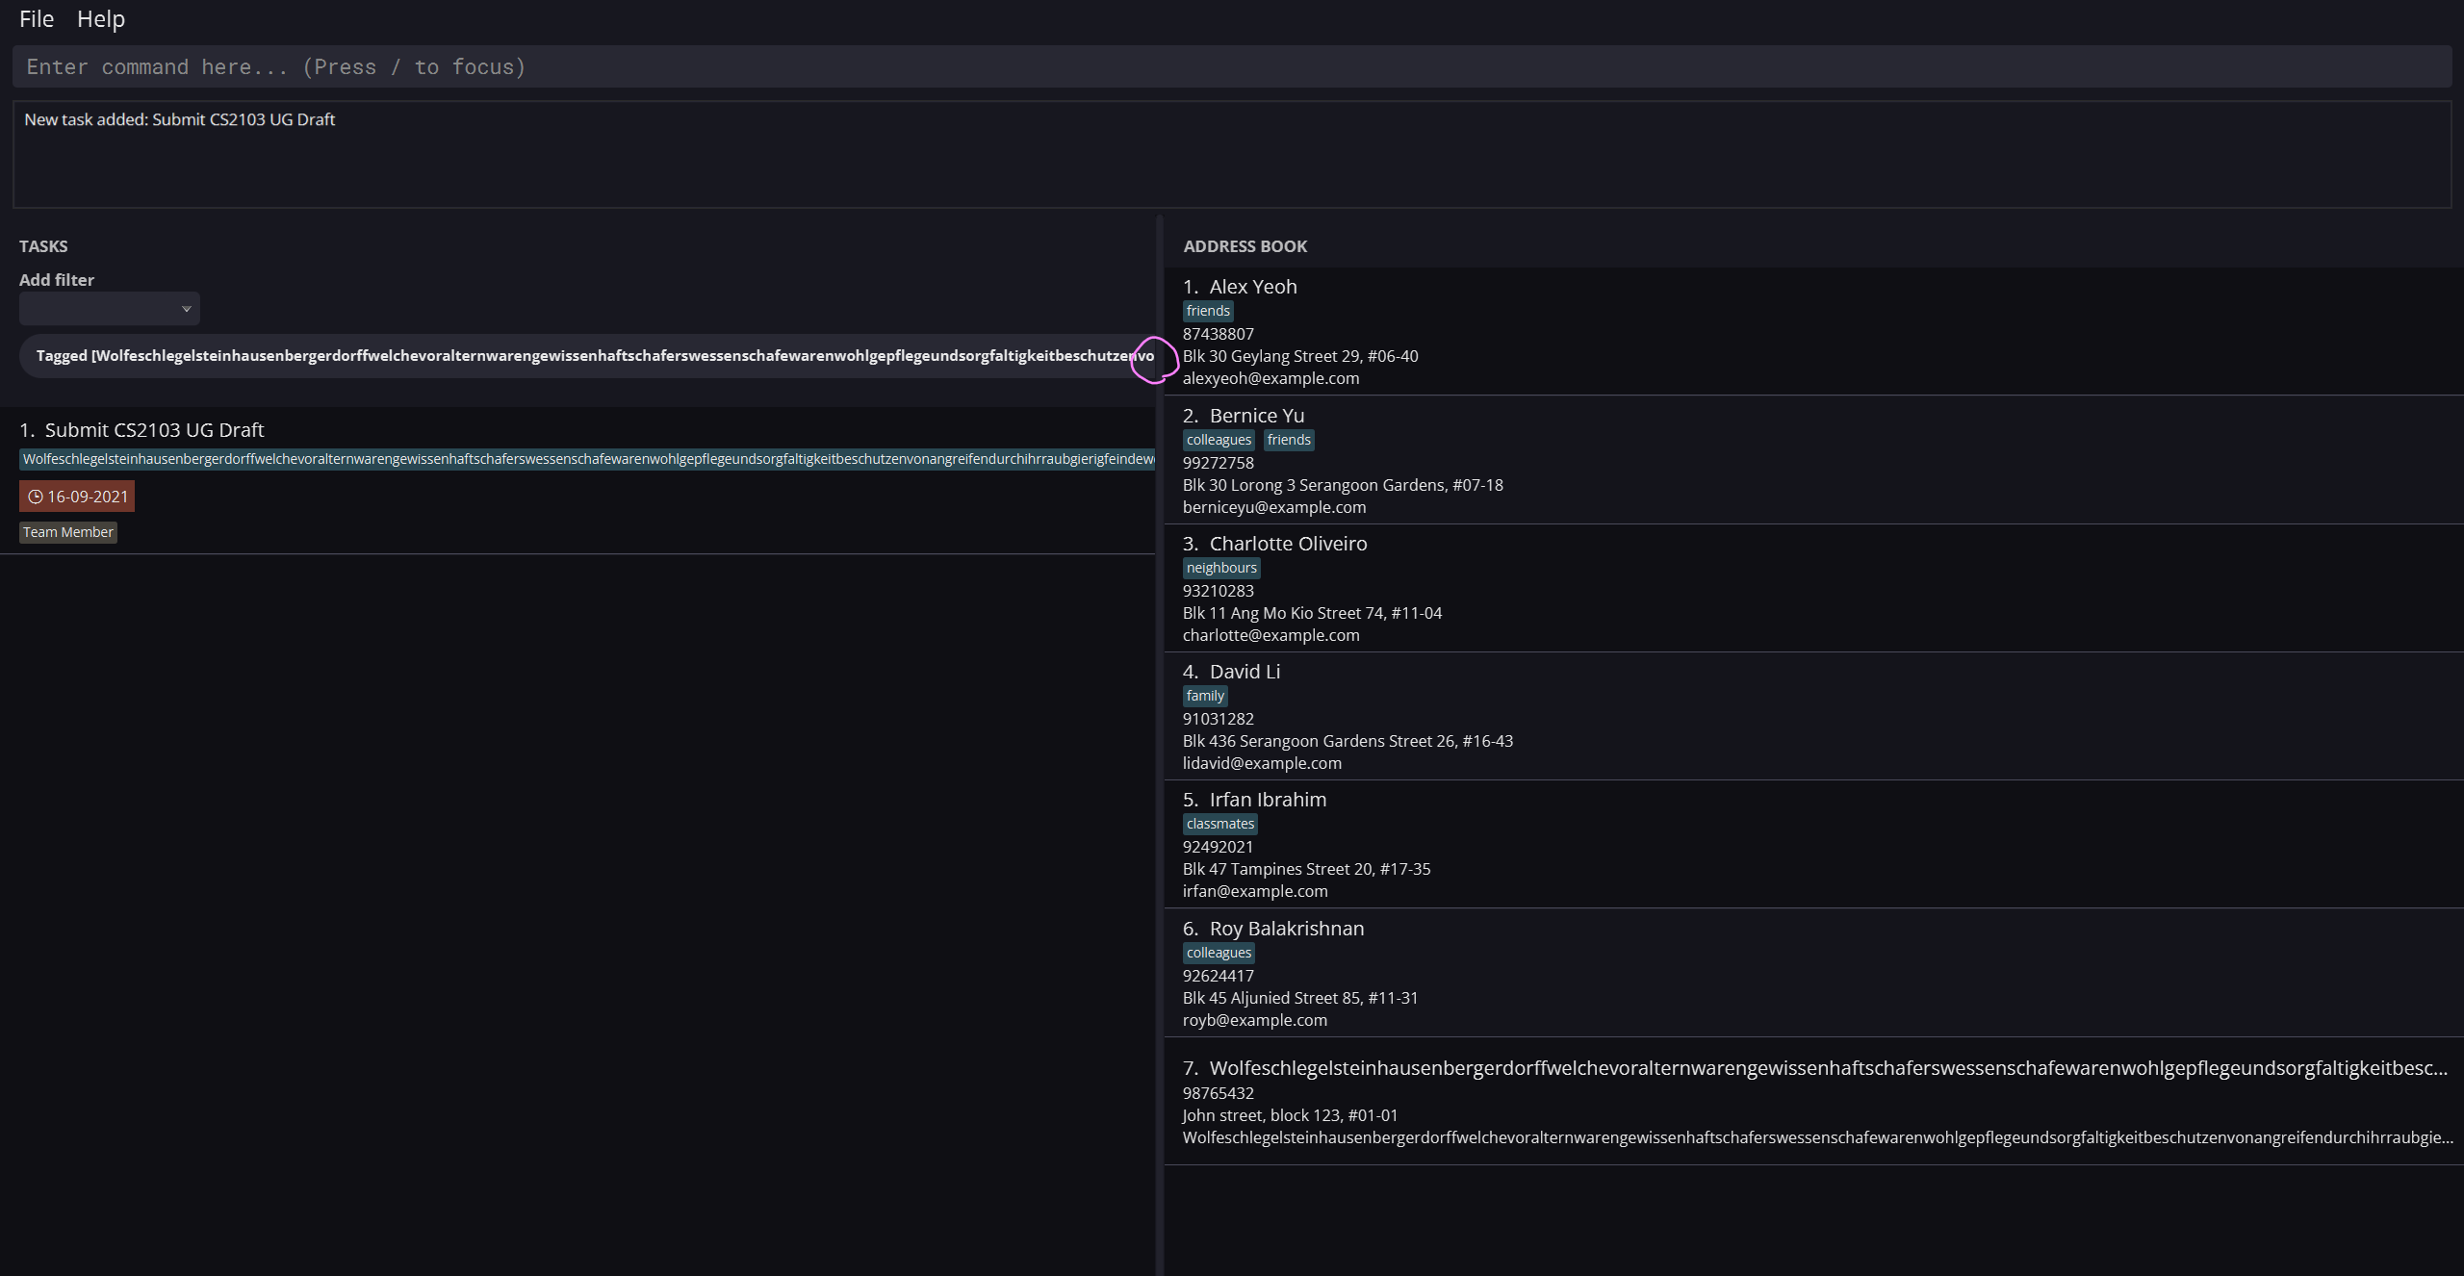Click Bernice Yu's colleagues tag
The image size is (2464, 1276).
tap(1219, 440)
